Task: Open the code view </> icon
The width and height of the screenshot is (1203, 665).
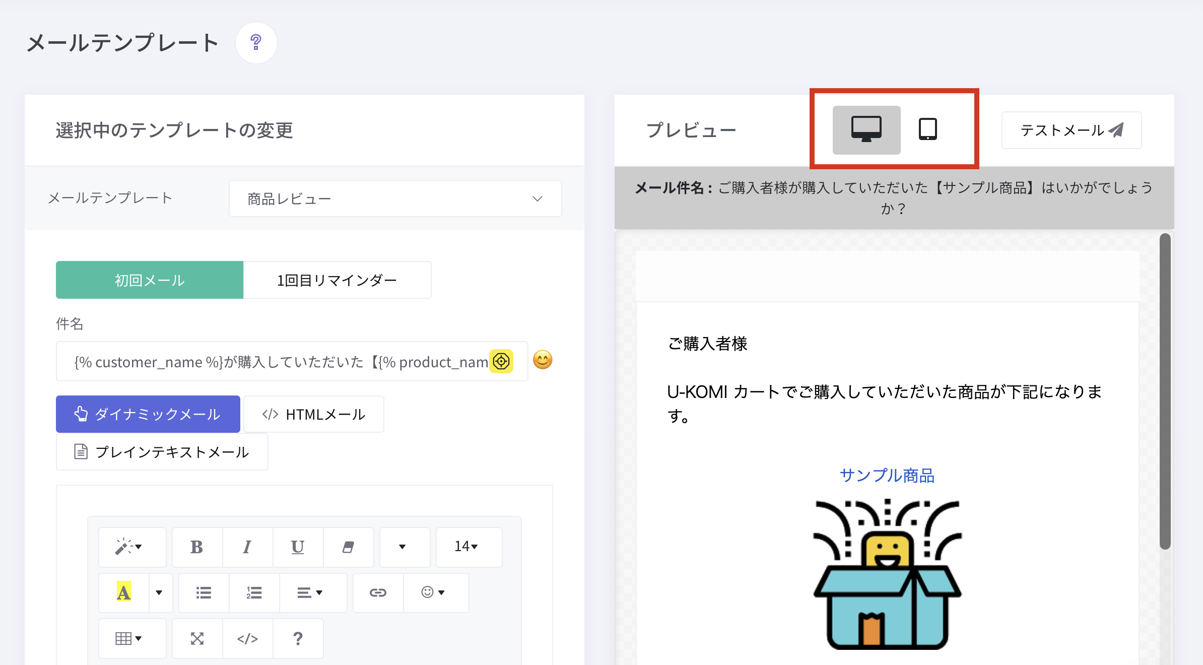Action: [x=247, y=639]
